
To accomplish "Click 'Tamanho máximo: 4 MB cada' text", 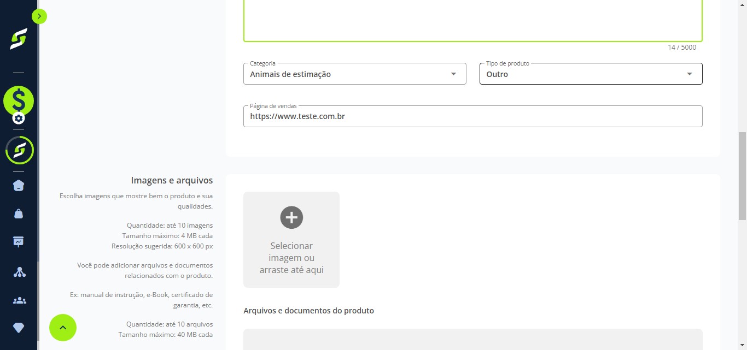I will [167, 236].
